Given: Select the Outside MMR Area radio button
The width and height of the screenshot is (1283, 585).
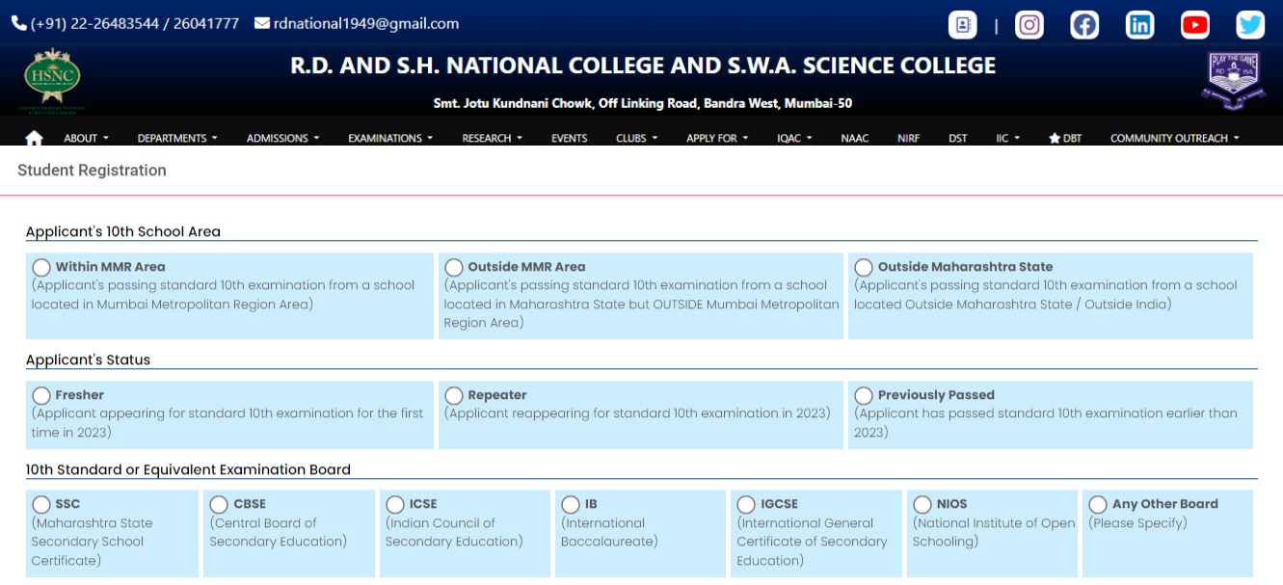Looking at the screenshot, I should (453, 267).
